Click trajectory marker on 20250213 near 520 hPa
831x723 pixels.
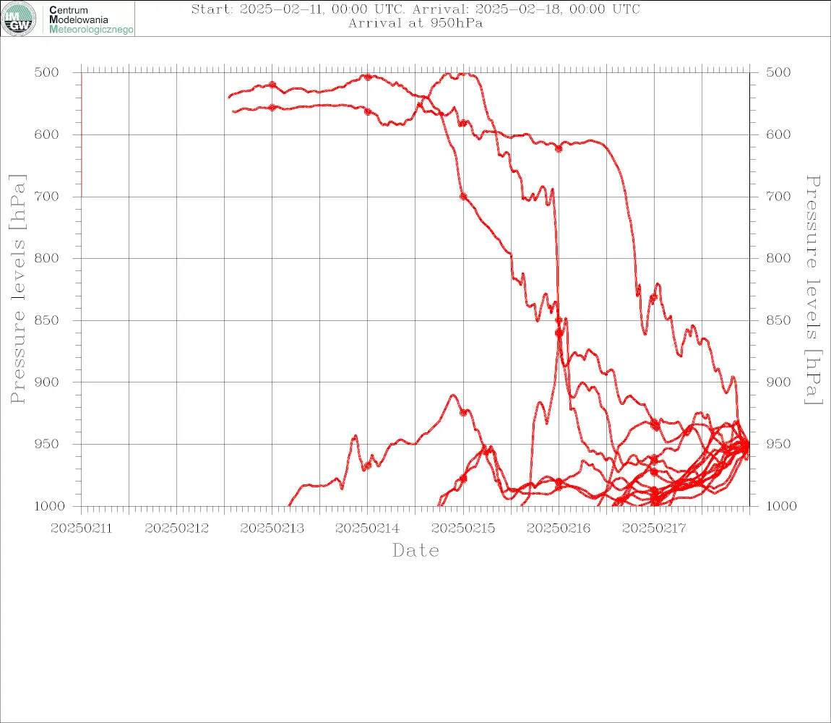pyautogui.click(x=272, y=85)
